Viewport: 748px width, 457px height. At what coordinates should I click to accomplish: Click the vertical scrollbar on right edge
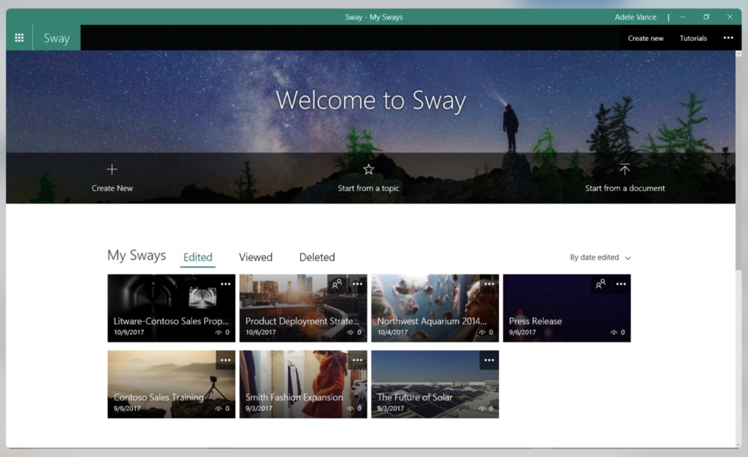point(739,164)
